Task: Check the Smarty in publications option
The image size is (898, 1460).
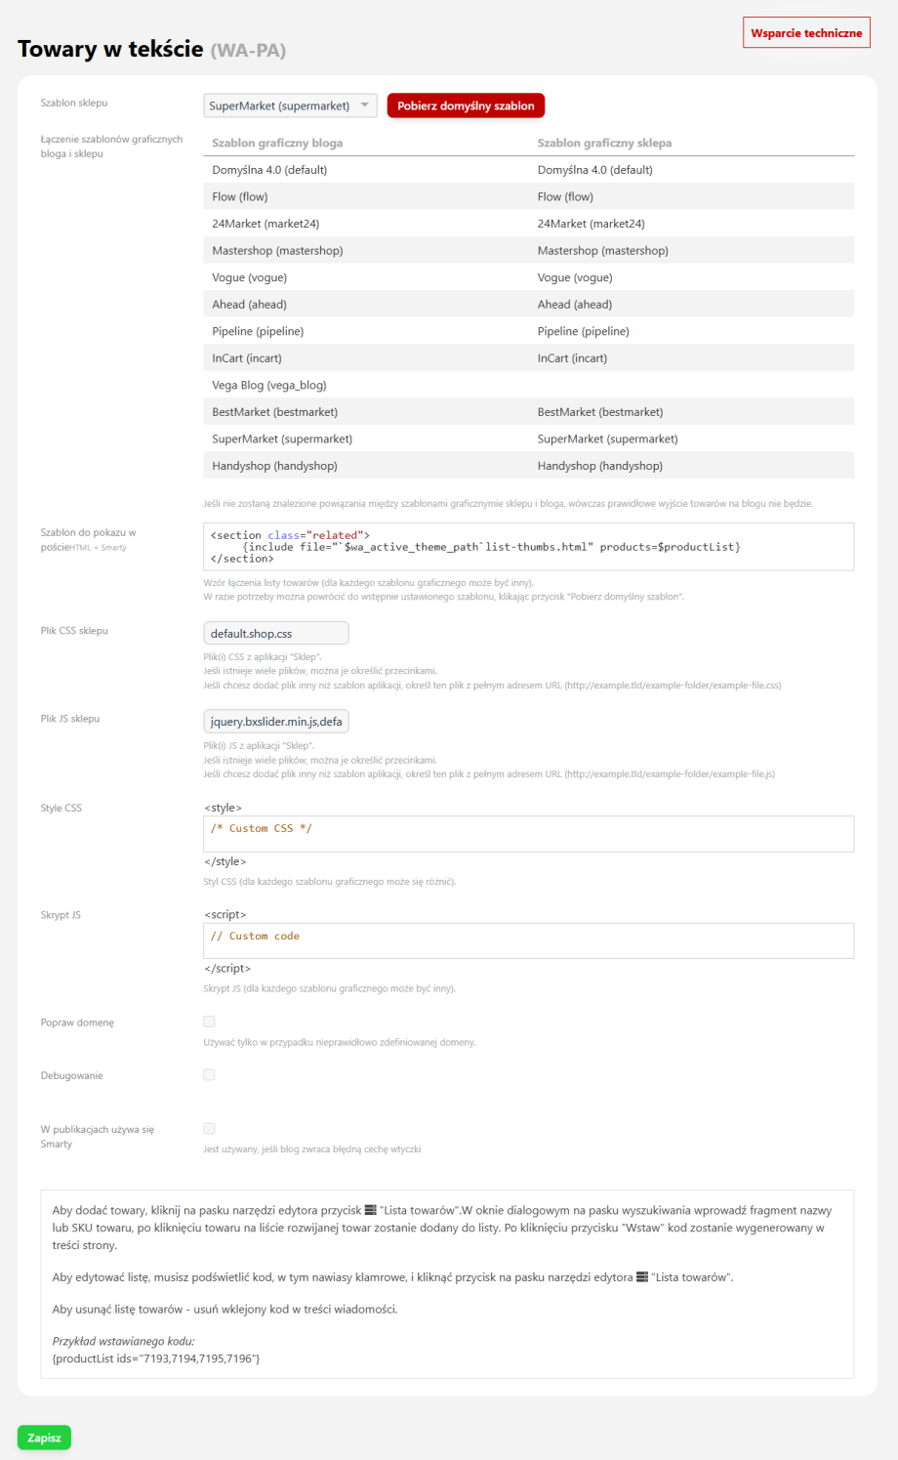Action: [209, 1128]
